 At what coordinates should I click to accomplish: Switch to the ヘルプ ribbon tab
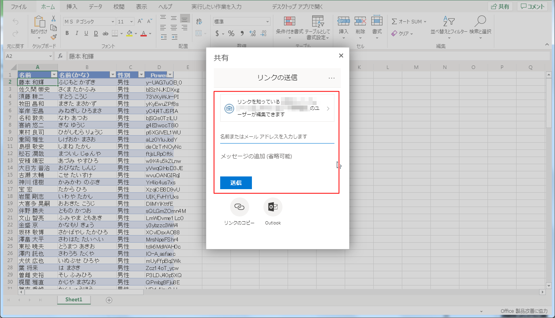[x=165, y=7]
